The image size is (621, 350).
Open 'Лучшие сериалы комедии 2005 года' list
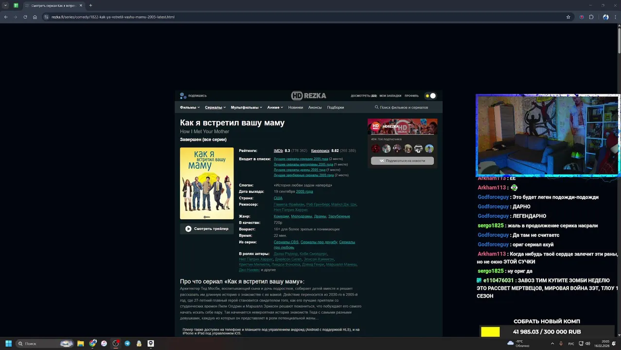coord(301,159)
